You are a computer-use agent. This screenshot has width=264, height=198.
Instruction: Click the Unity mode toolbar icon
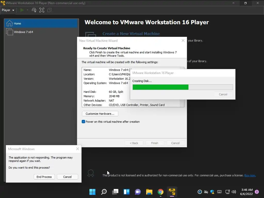click(x=49, y=10)
